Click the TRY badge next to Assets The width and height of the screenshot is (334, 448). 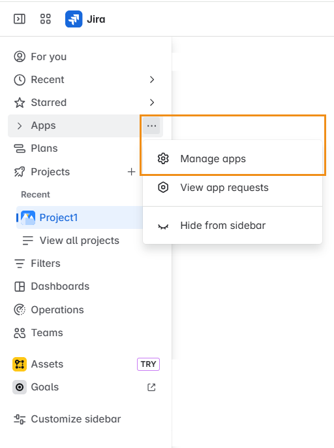(x=148, y=364)
